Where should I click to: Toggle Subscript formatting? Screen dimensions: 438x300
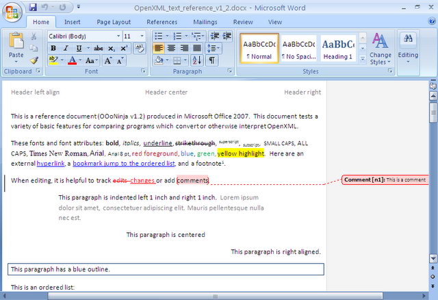point(111,49)
